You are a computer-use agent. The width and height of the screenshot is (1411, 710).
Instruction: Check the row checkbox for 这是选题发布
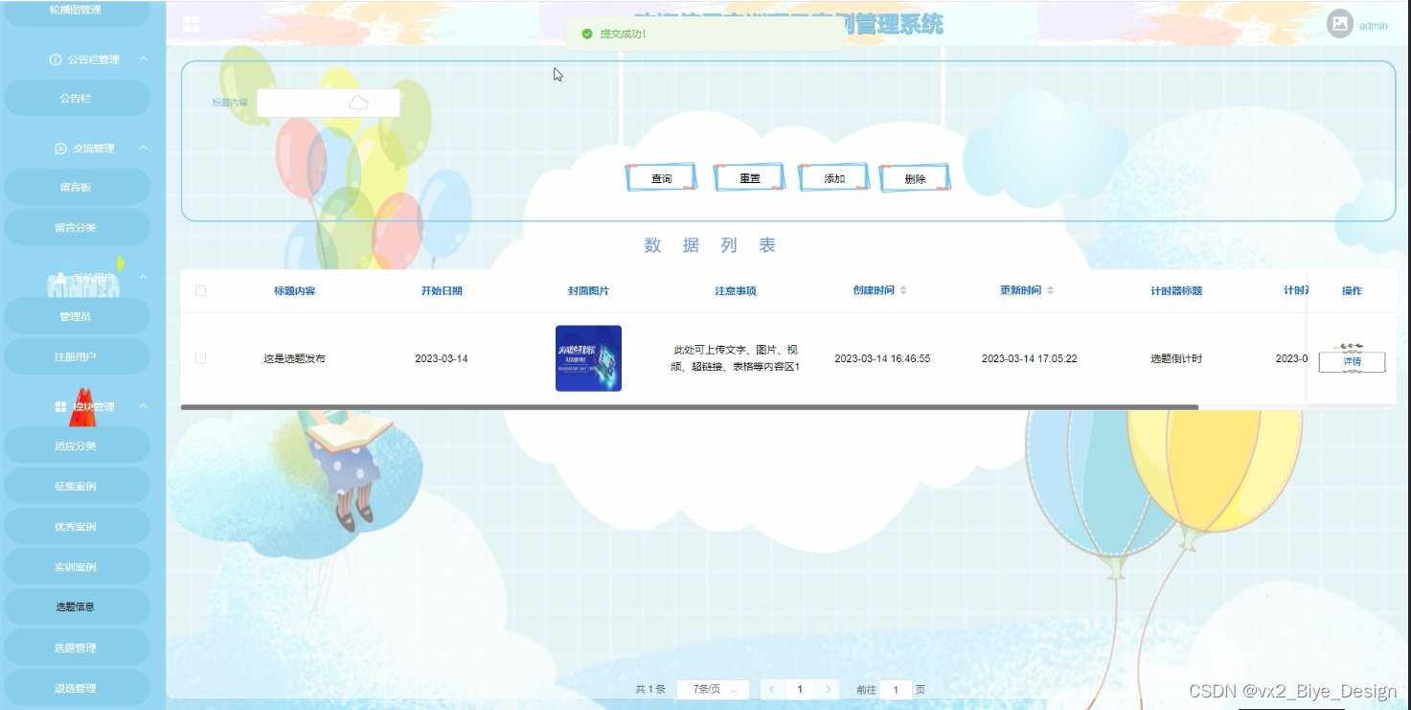tap(200, 358)
